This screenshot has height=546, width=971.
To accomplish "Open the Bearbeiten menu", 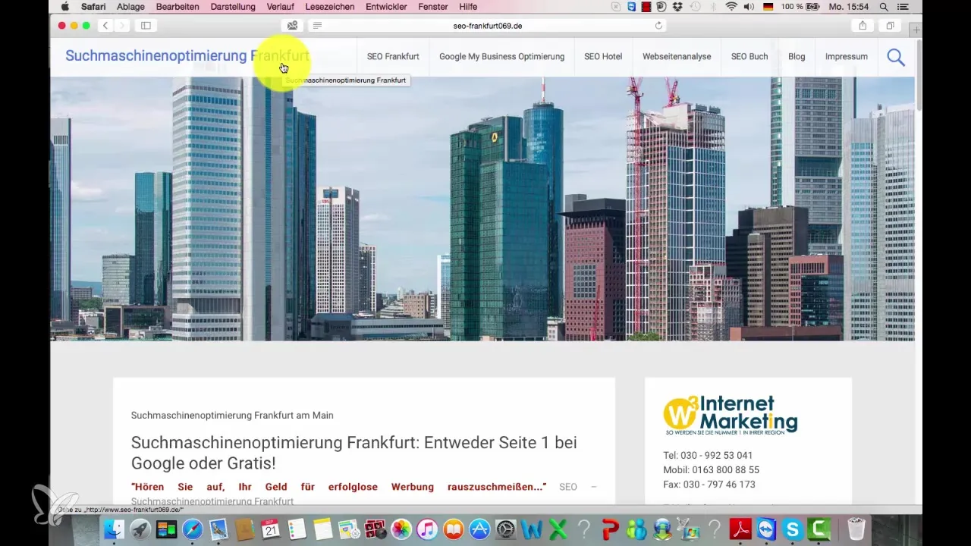I will pyautogui.click(x=178, y=7).
